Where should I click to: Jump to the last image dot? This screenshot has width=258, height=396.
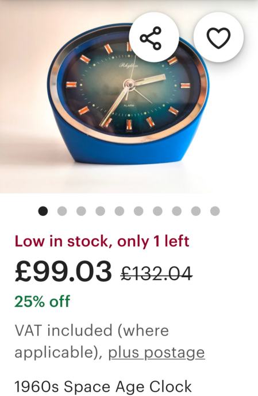215,211
